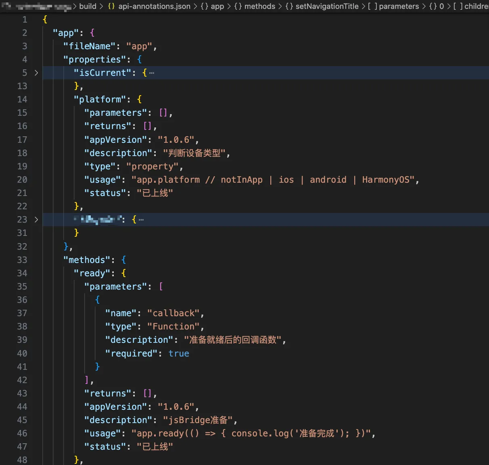489x465 pixels.
Task: Click the highlighted "platform" property key
Action: [100, 99]
